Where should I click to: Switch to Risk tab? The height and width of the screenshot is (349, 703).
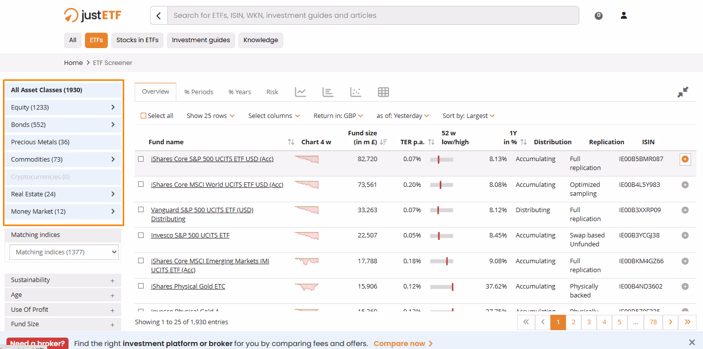[272, 92]
